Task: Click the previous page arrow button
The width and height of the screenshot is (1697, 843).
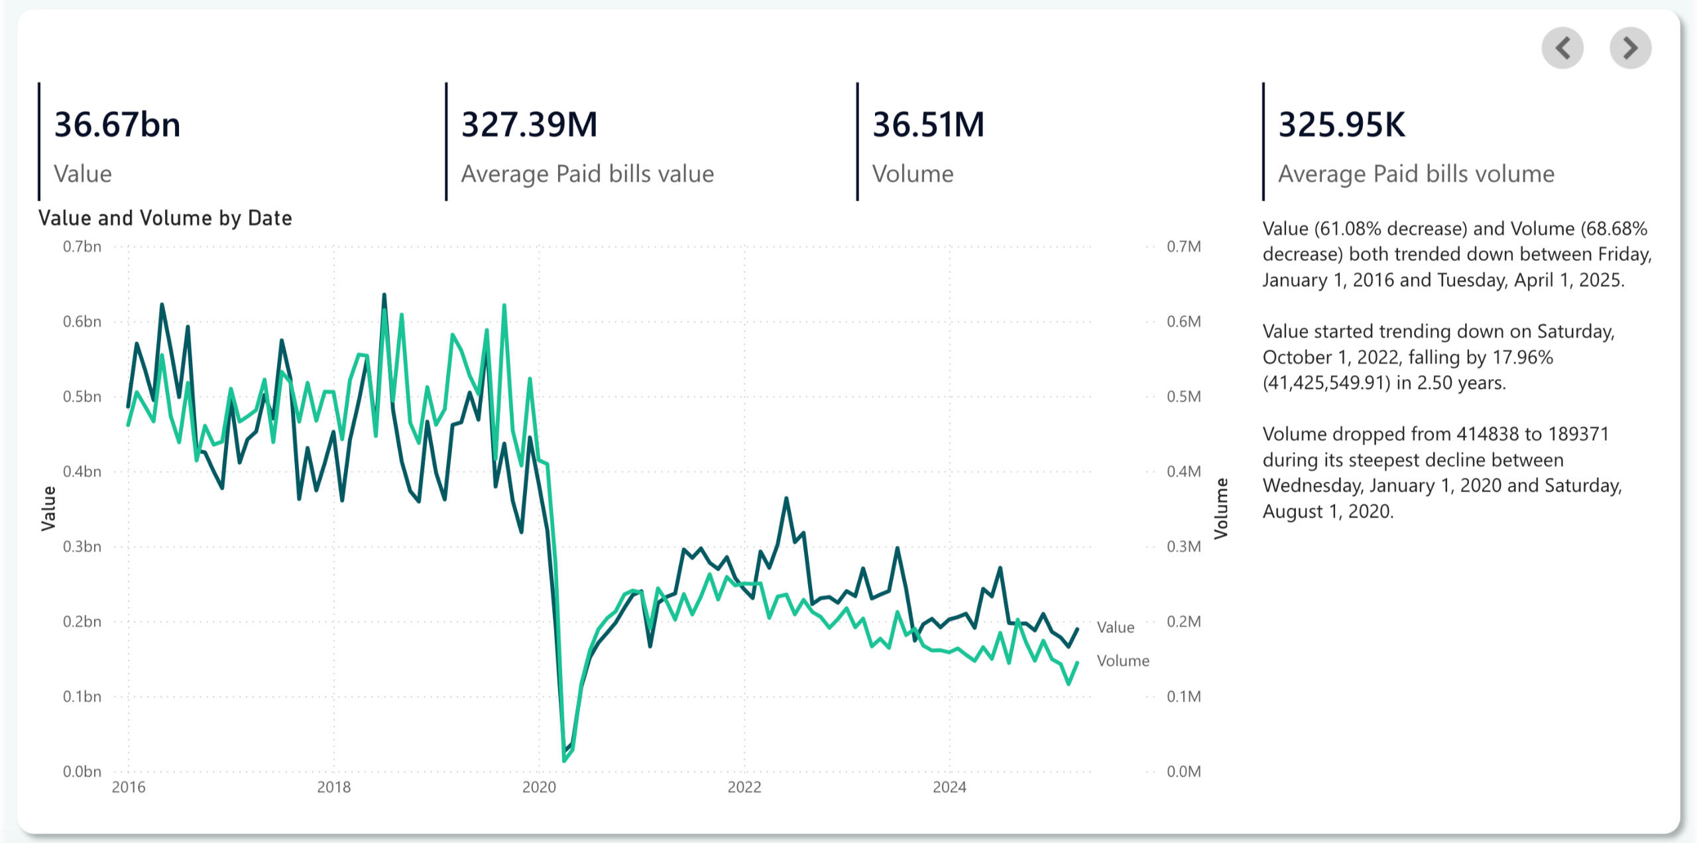Action: coord(1562,48)
